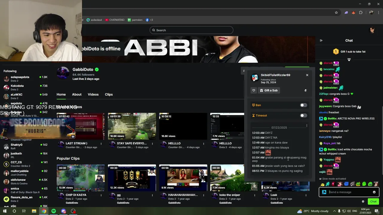
Task: Collapse the chat panel with the arrow icon
Action: point(321,41)
